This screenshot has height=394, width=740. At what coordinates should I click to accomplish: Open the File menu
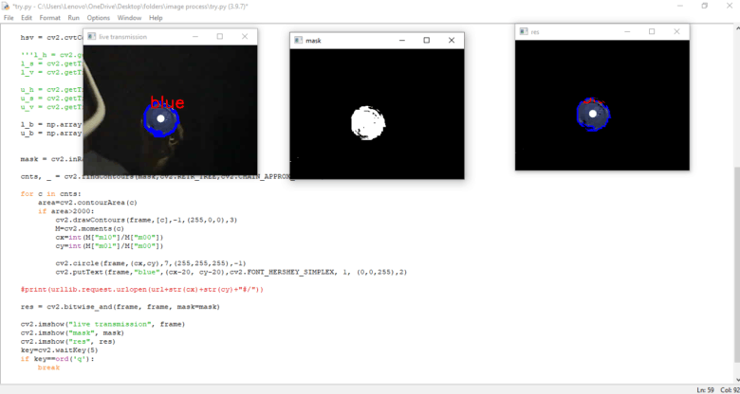[9, 18]
